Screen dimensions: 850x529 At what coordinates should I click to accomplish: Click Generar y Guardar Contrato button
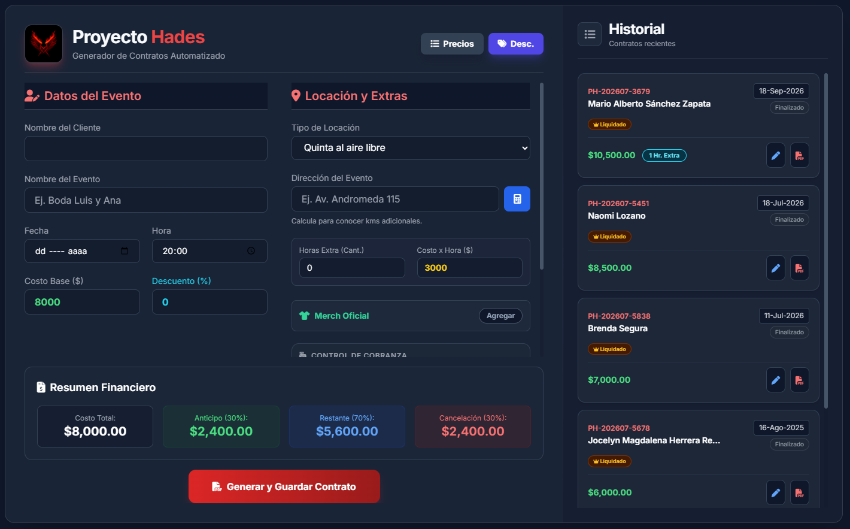pyautogui.click(x=284, y=486)
